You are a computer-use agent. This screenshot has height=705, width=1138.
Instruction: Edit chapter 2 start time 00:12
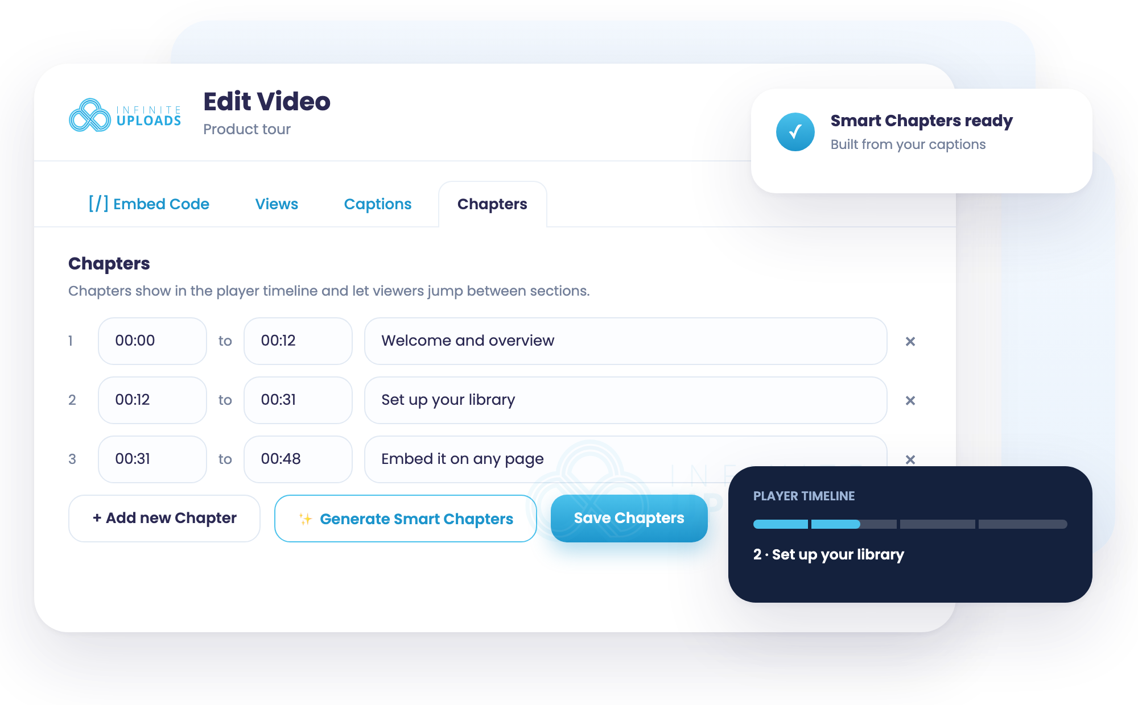click(x=152, y=400)
